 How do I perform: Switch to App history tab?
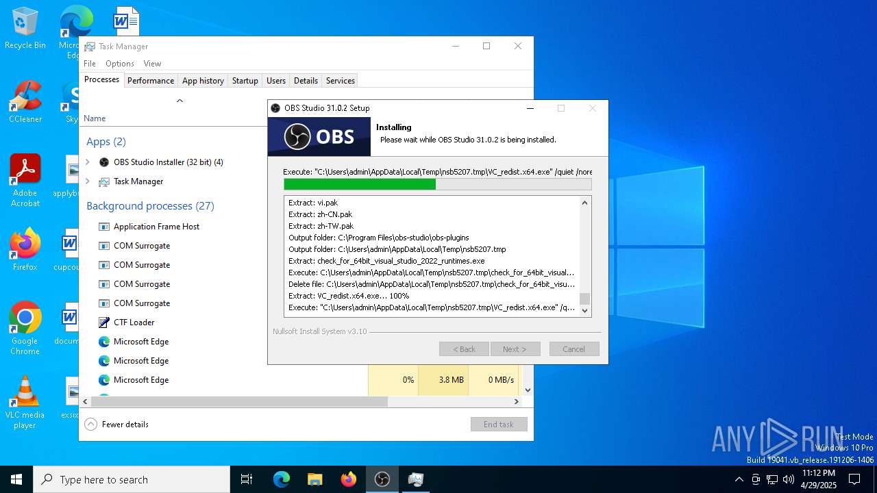point(203,81)
